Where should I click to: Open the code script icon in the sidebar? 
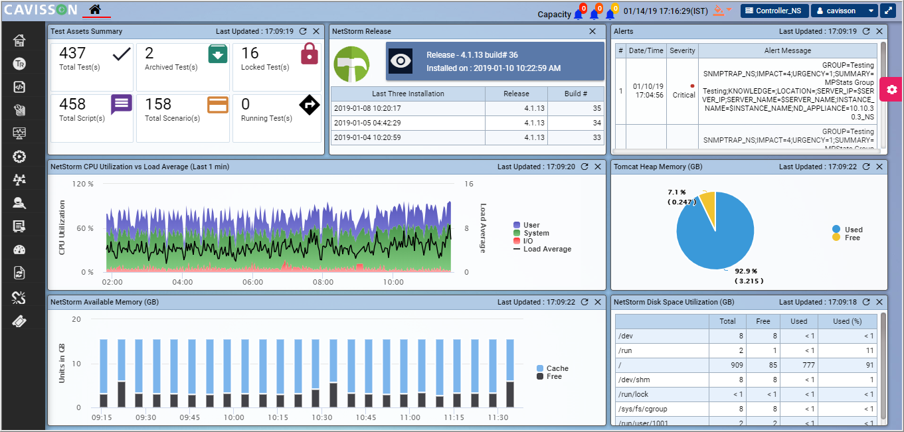[x=19, y=87]
